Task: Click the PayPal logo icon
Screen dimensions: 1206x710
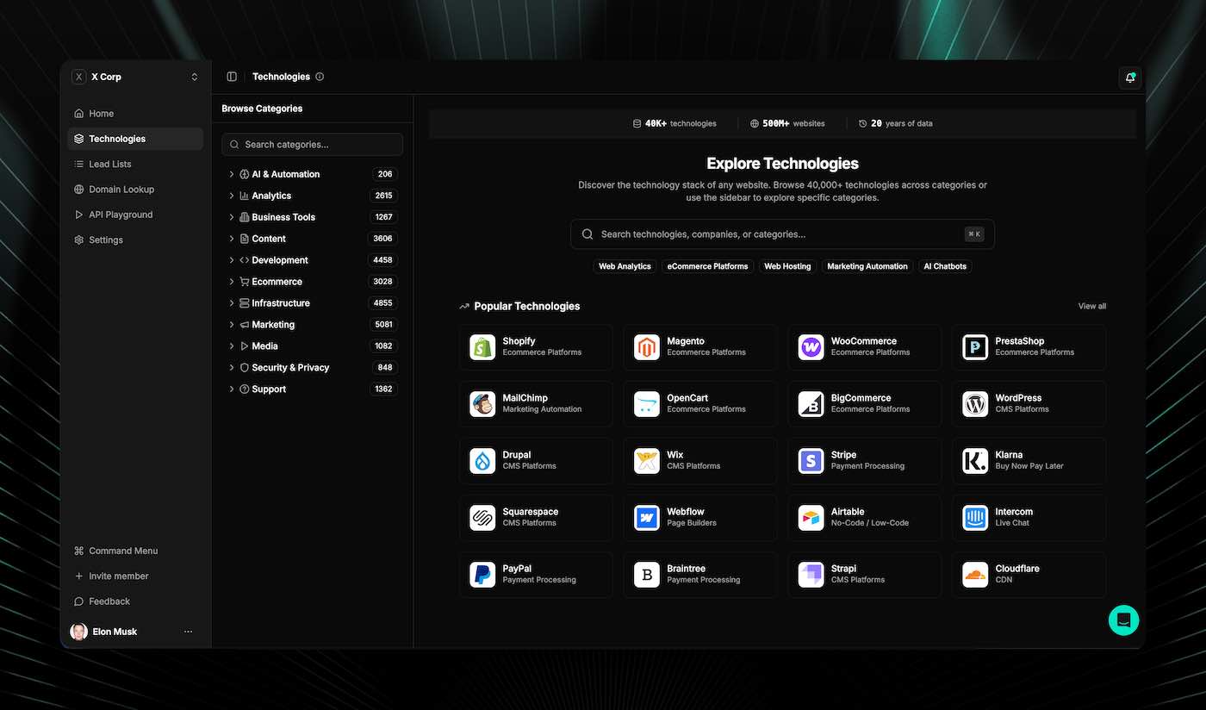Action: [x=482, y=575]
